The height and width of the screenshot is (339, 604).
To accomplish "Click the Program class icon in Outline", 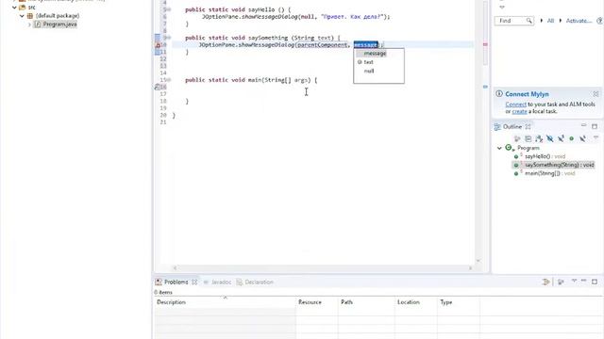I will point(510,148).
